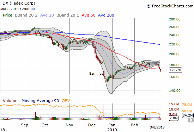Click the 34.2M OBV value tag
The width and height of the screenshot is (194, 132).
188,115
